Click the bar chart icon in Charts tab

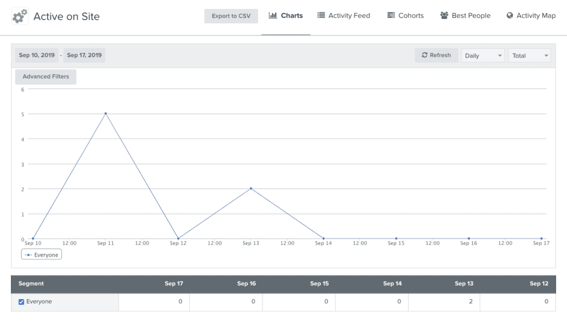(272, 15)
